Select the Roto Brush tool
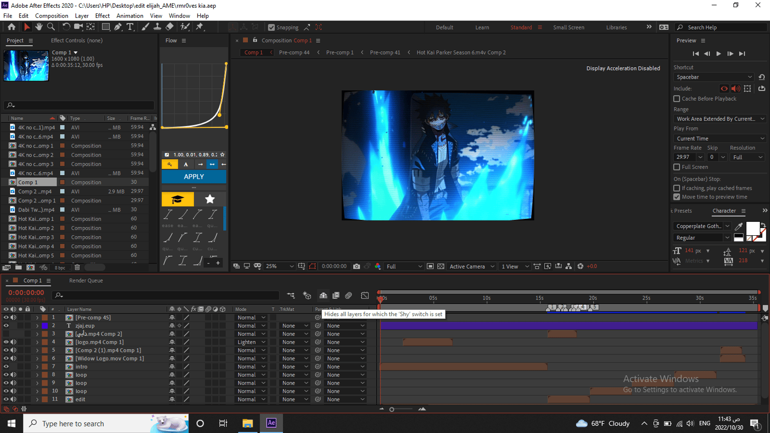 coord(185,27)
